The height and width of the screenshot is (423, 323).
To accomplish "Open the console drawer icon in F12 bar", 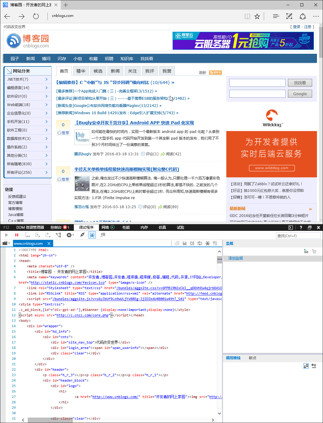I will [x=291, y=228].
